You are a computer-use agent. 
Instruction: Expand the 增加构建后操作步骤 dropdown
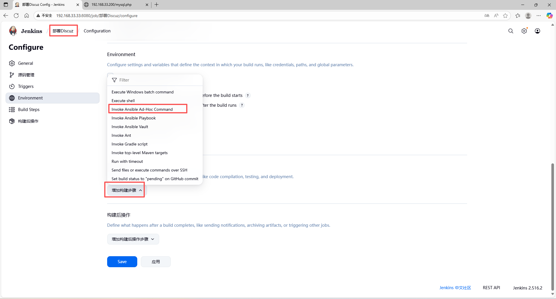pos(133,239)
